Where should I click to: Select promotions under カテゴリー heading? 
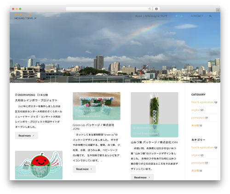[198, 163]
